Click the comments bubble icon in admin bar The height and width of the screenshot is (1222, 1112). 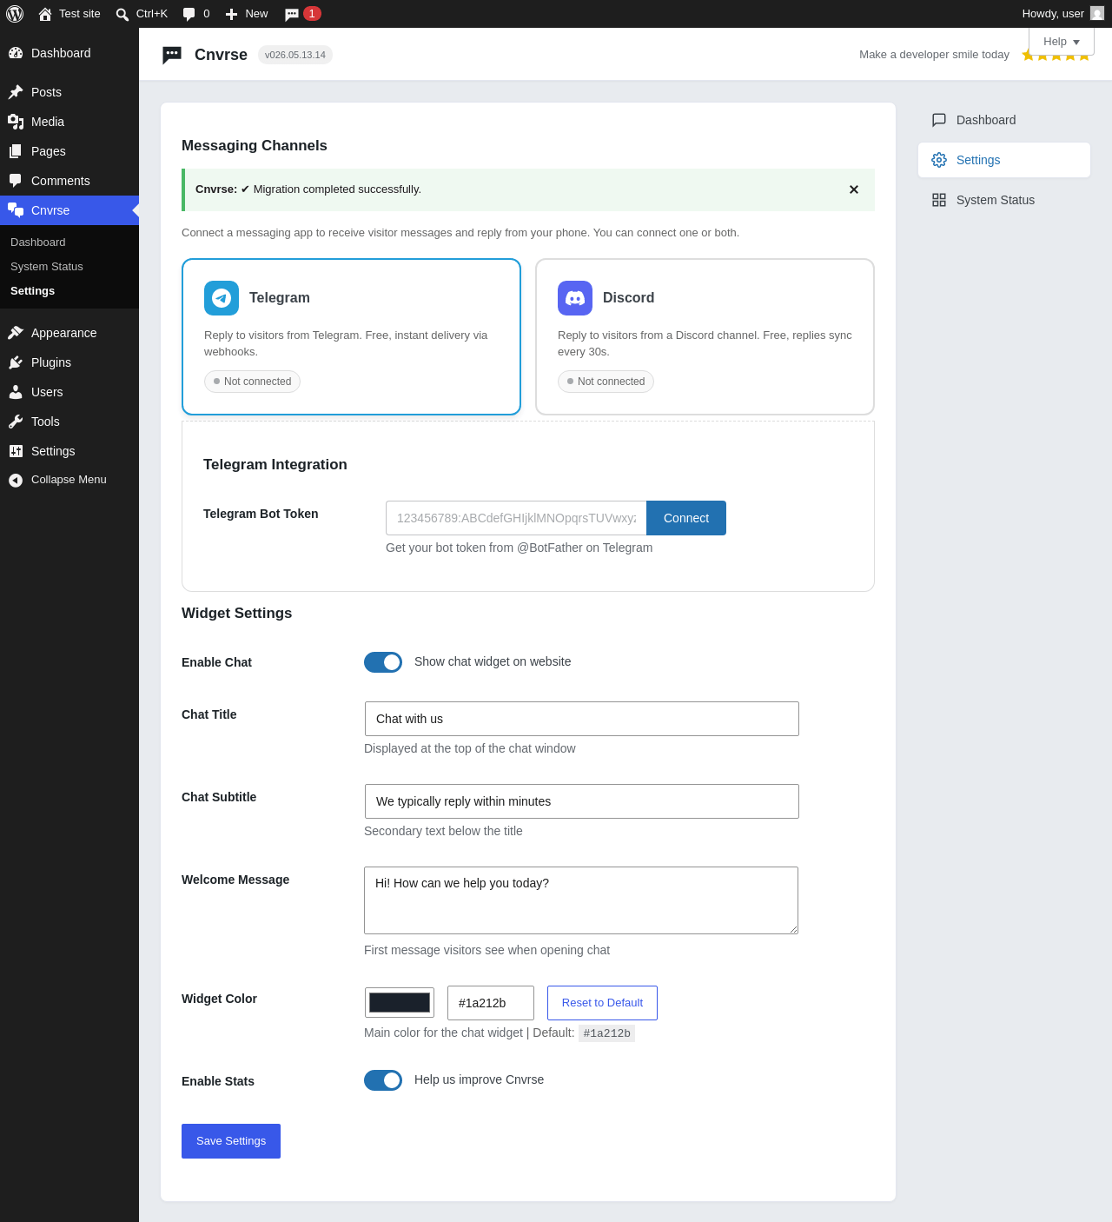click(x=189, y=14)
